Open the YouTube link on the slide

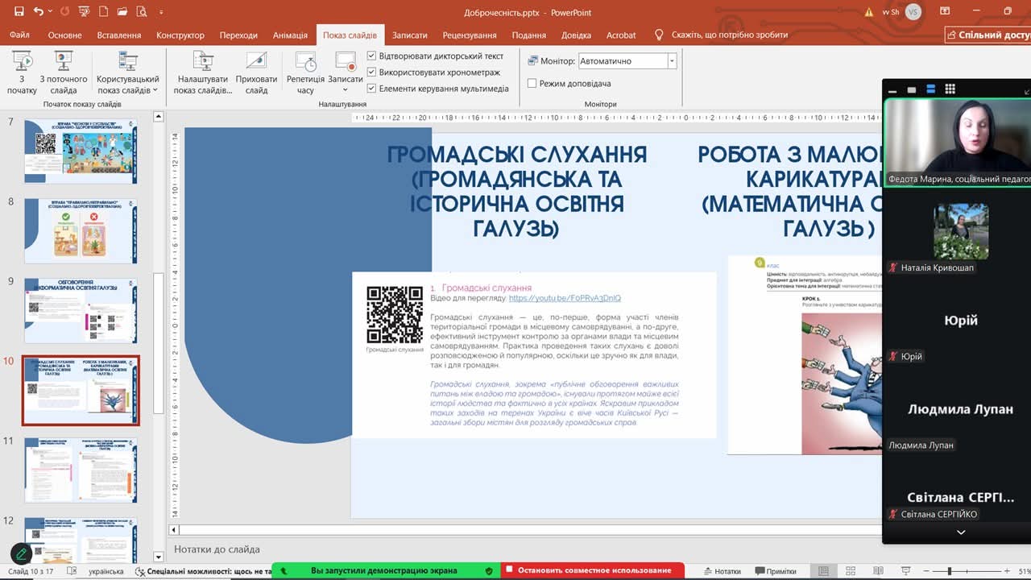(x=565, y=298)
